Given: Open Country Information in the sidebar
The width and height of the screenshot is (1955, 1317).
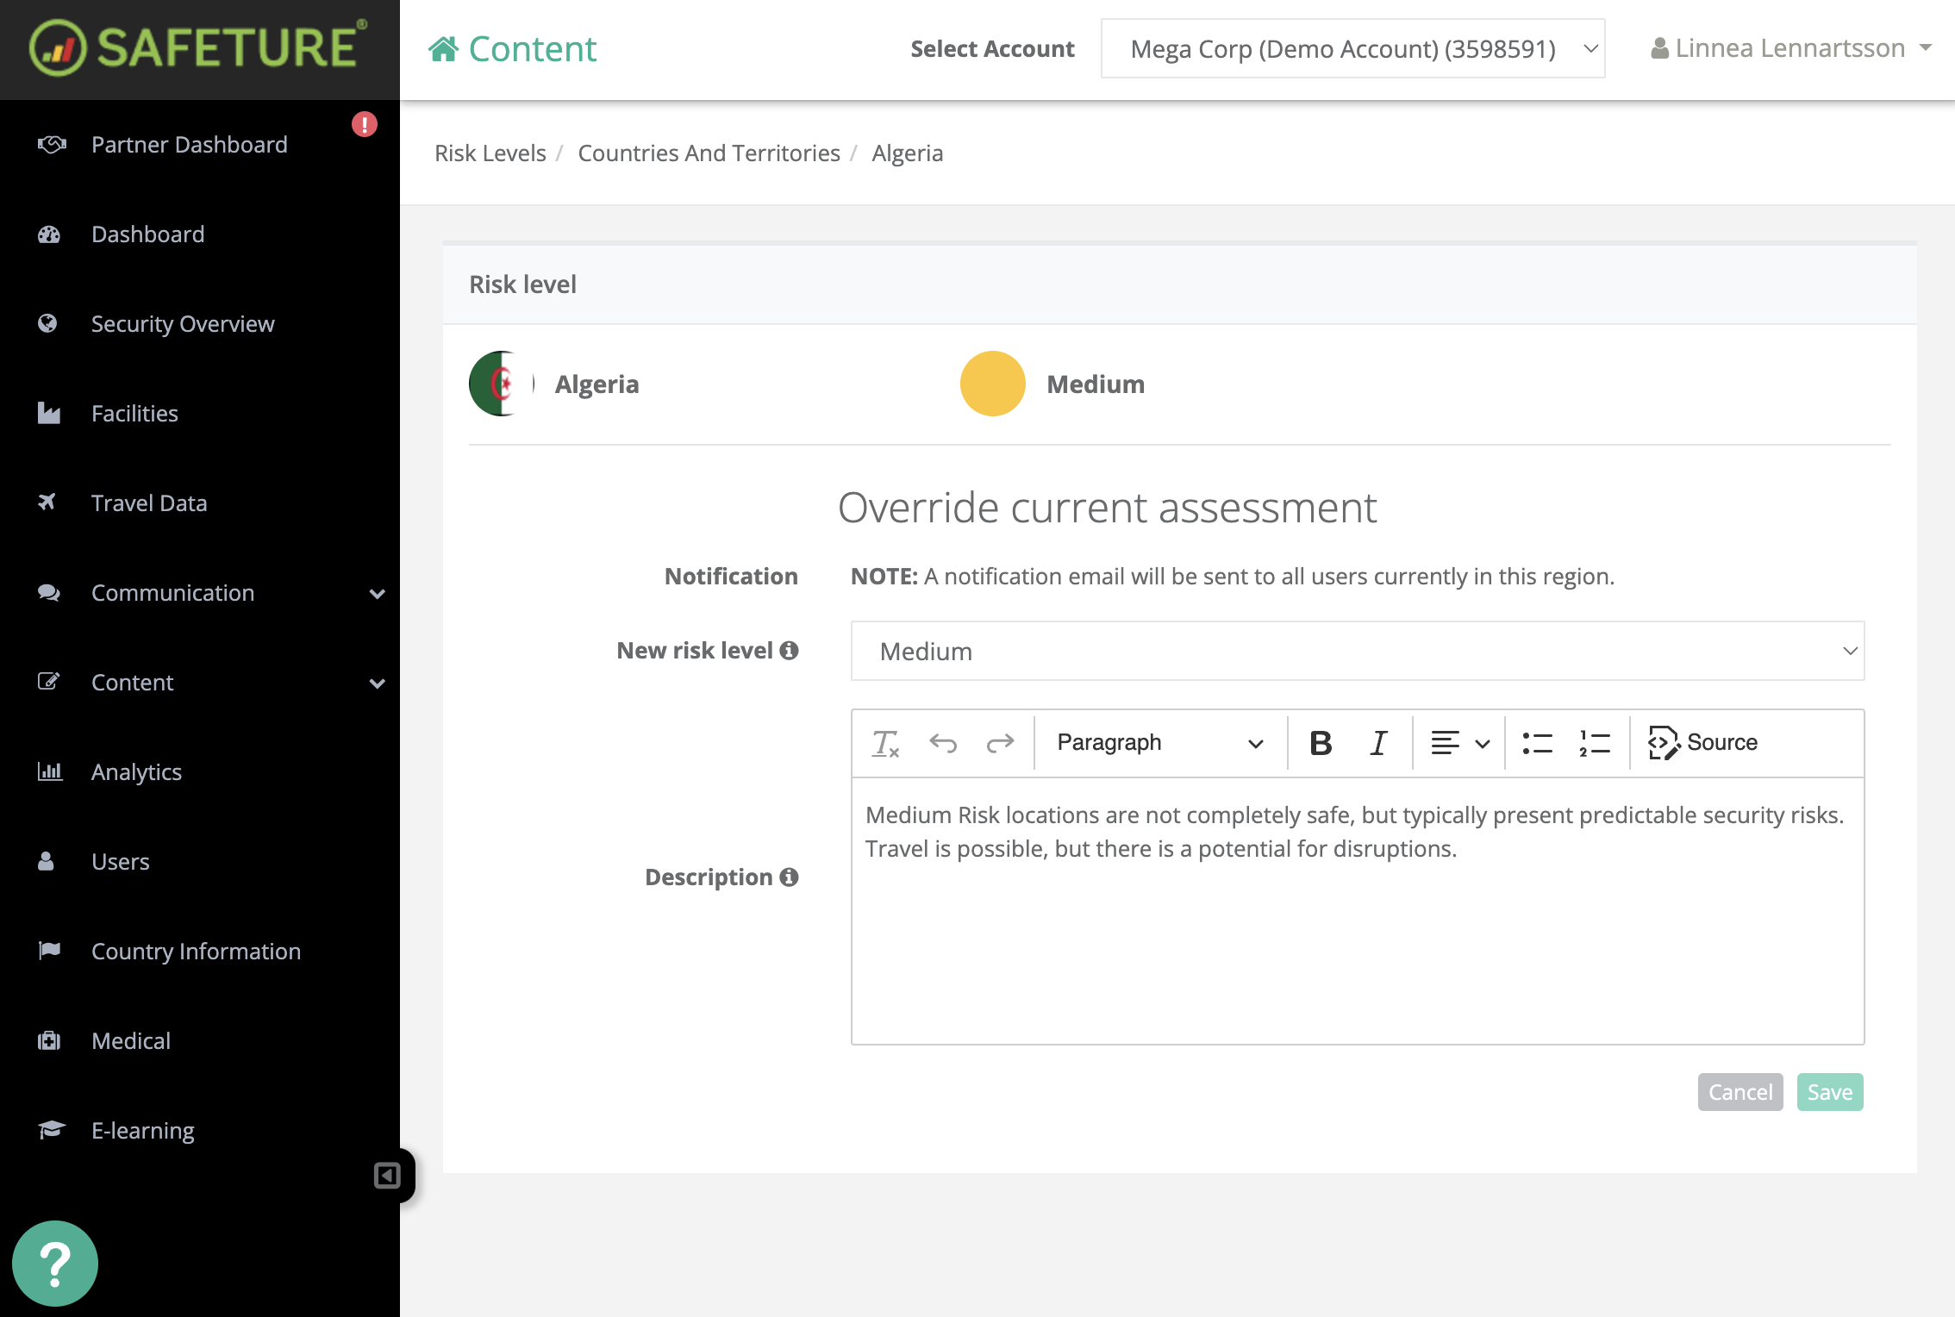Looking at the screenshot, I should point(196,952).
